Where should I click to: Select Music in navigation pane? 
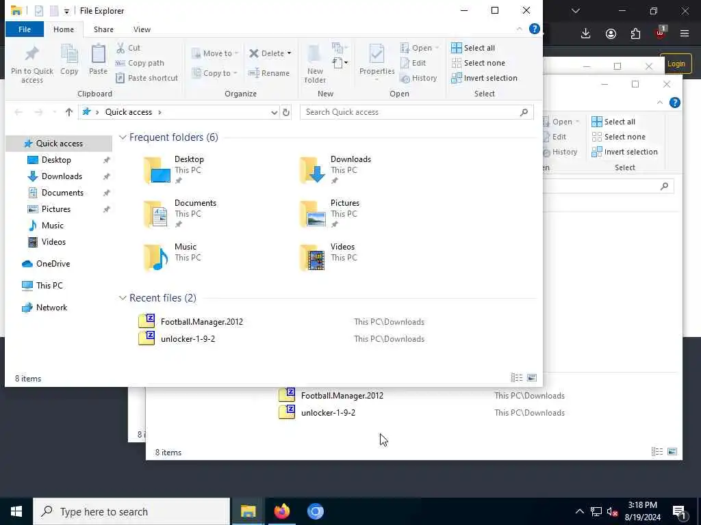coord(52,226)
